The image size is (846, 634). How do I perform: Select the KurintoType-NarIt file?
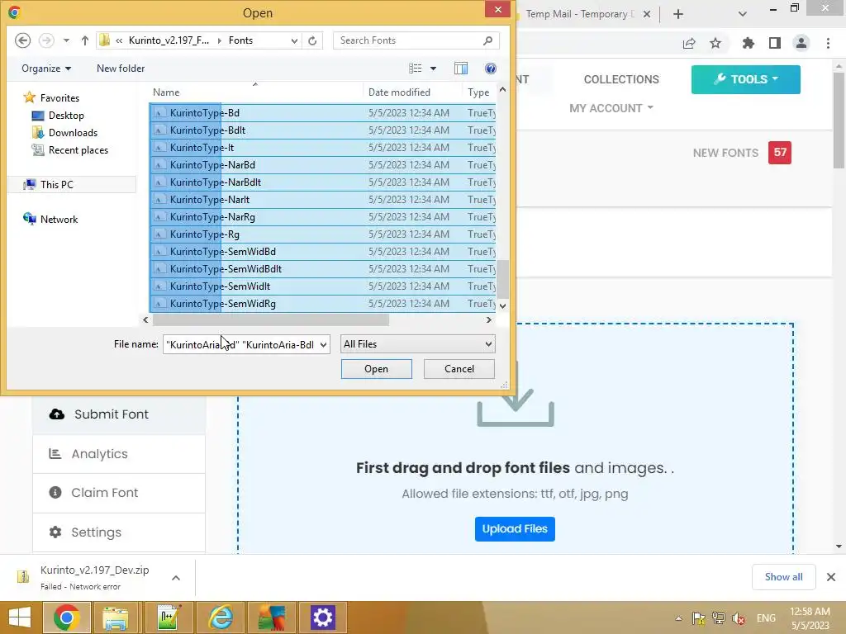(x=322, y=200)
